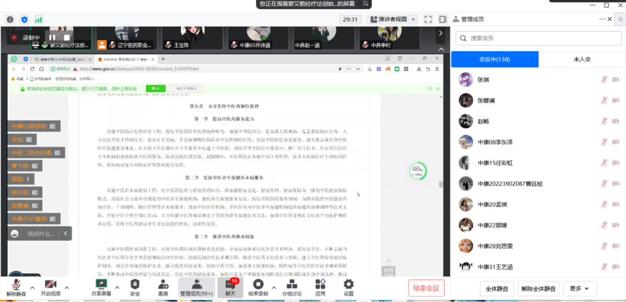Switch to the 中共中央 国务院 browser tab
The image size is (626, 302).
(125, 59)
